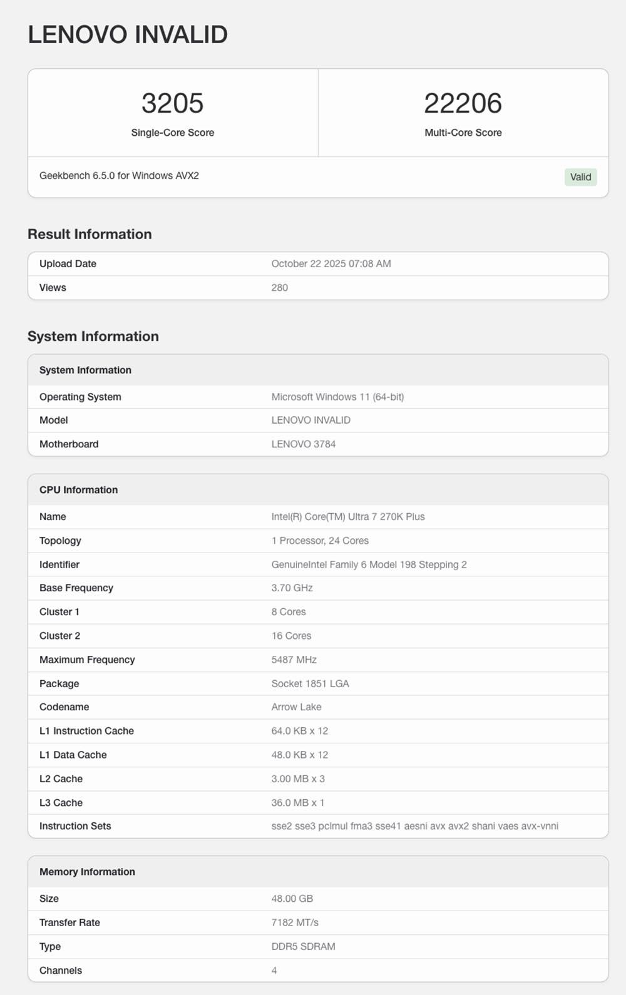The width and height of the screenshot is (626, 995).
Task: Click the Result Information heading
Action: (x=90, y=234)
